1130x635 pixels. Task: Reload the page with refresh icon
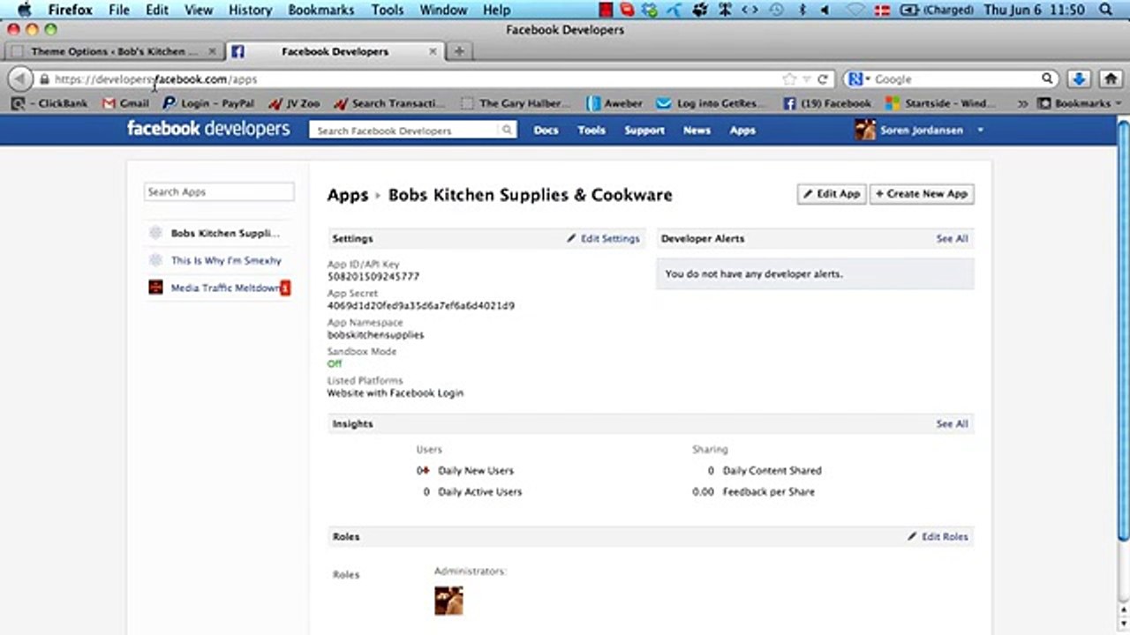click(x=822, y=79)
